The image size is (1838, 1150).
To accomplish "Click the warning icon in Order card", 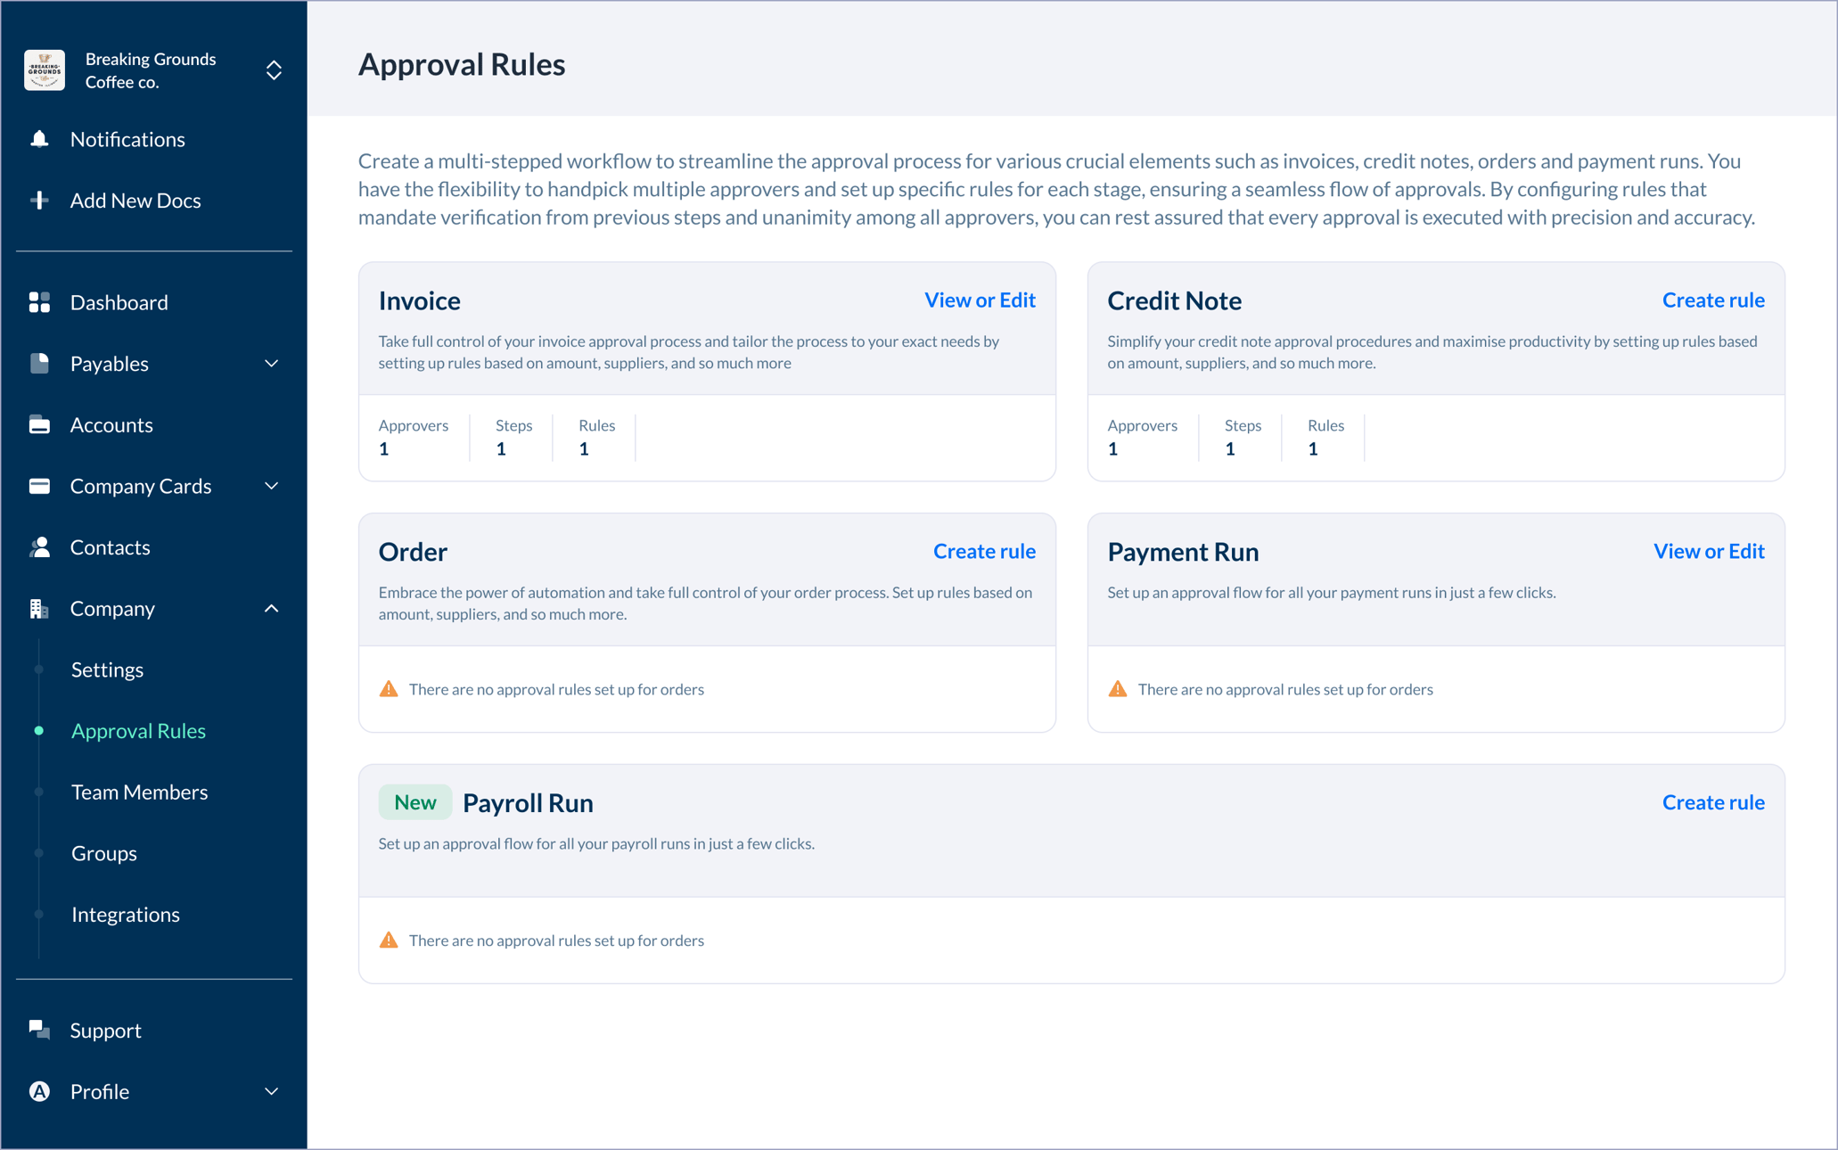I will 389,689.
